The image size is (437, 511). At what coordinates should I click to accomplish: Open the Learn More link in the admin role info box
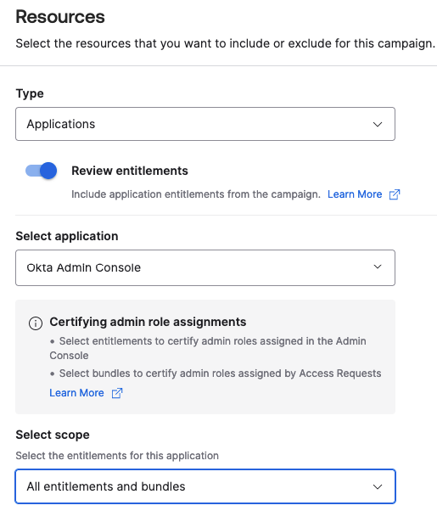tap(76, 393)
